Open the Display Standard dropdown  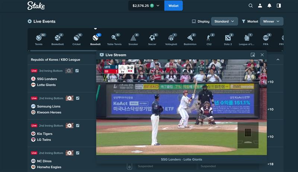224,22
